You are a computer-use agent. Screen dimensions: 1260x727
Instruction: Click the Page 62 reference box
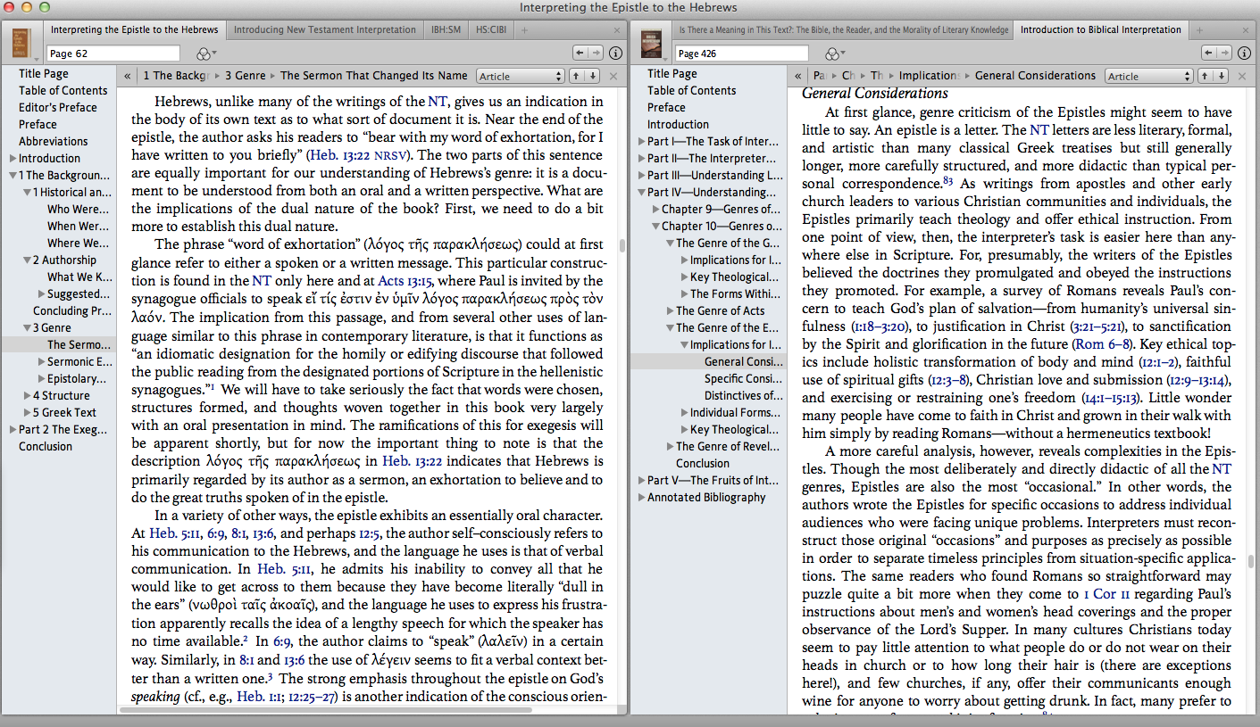point(113,54)
